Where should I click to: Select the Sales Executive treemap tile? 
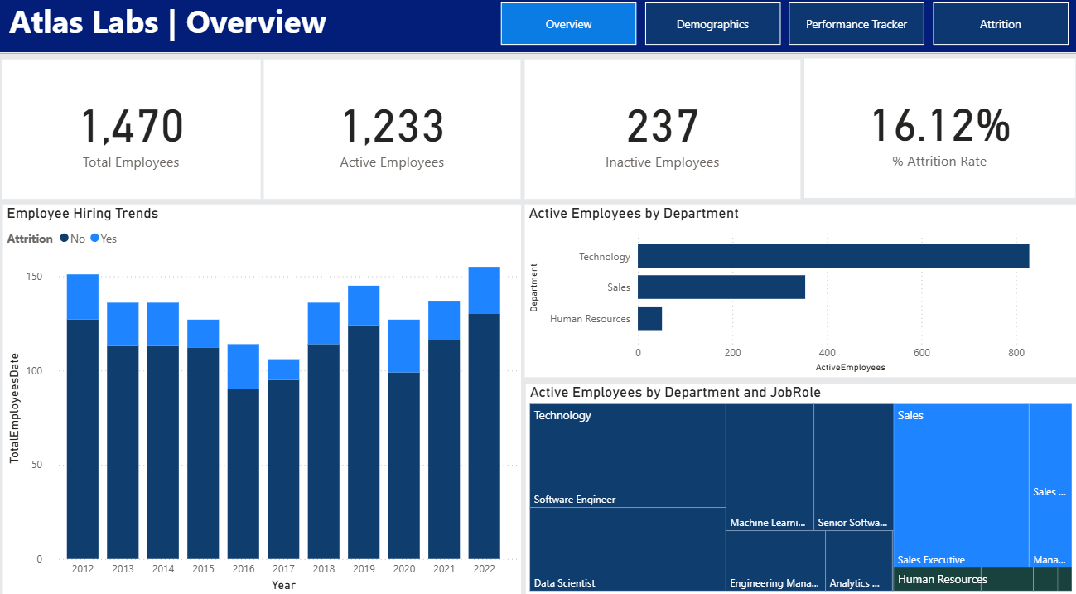pyautogui.click(x=961, y=485)
